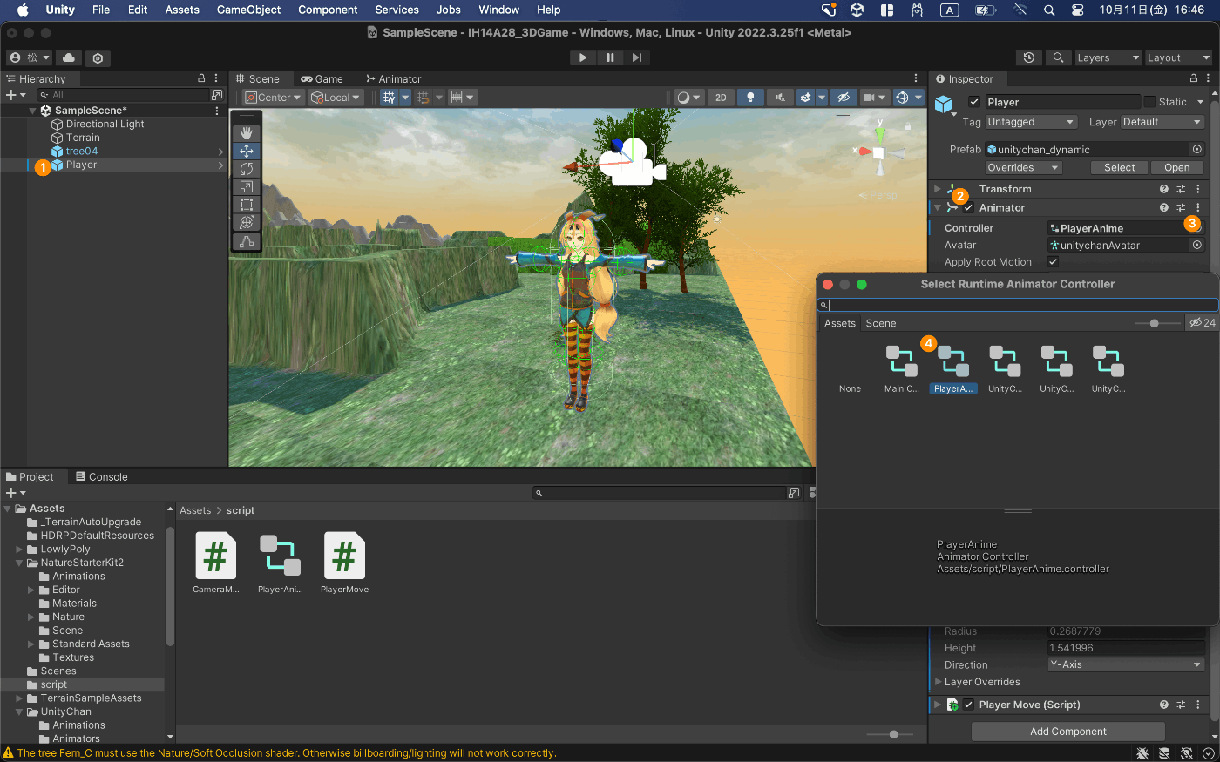
Task: Switch to the Animator tab
Action: pyautogui.click(x=393, y=78)
